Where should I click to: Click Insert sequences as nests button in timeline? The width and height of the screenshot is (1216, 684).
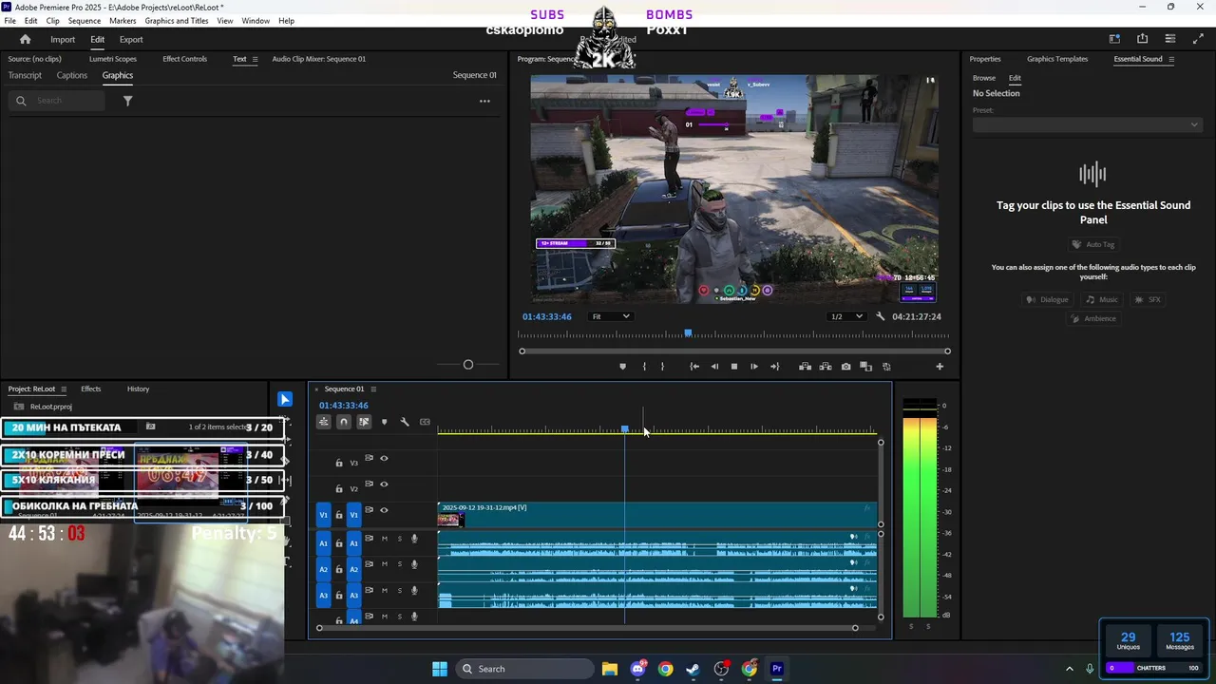click(324, 422)
